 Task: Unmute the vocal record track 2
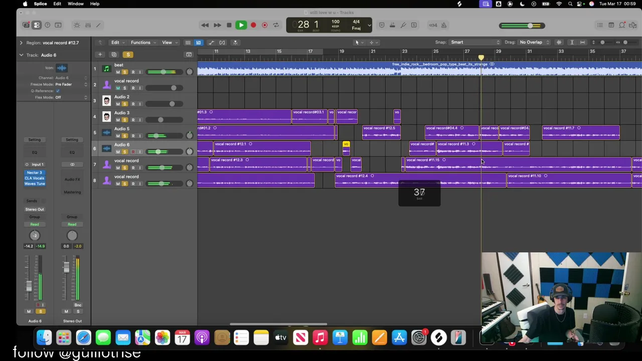point(118,88)
